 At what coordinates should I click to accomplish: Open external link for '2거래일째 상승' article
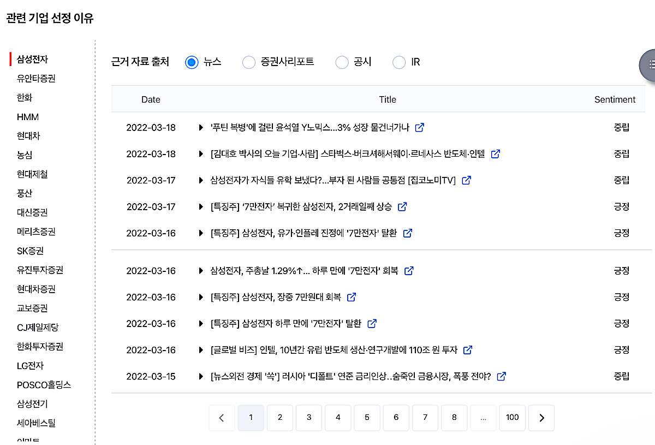tap(402, 207)
